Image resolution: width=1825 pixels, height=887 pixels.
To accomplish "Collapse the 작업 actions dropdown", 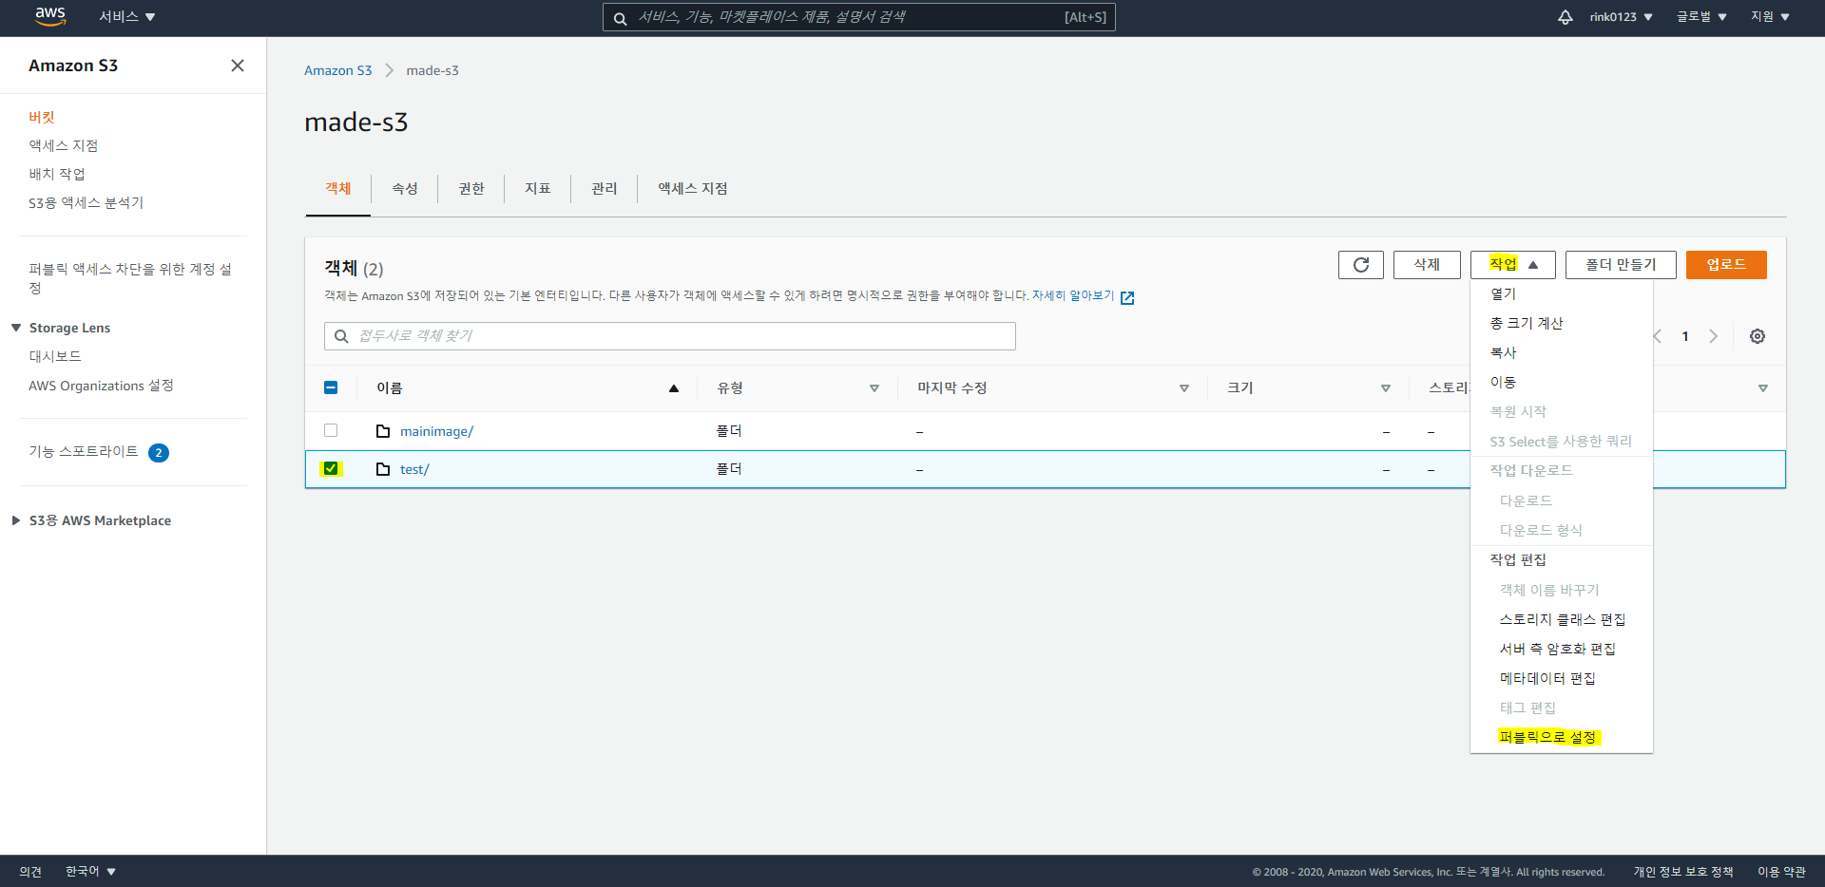I will [1513, 265].
